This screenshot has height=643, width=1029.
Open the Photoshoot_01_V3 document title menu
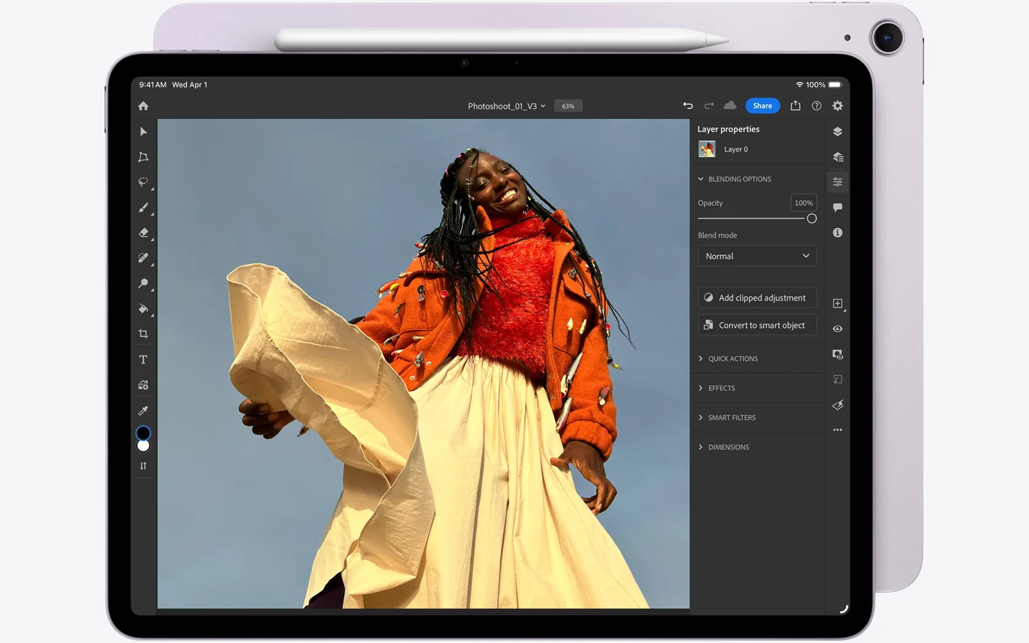(506, 106)
